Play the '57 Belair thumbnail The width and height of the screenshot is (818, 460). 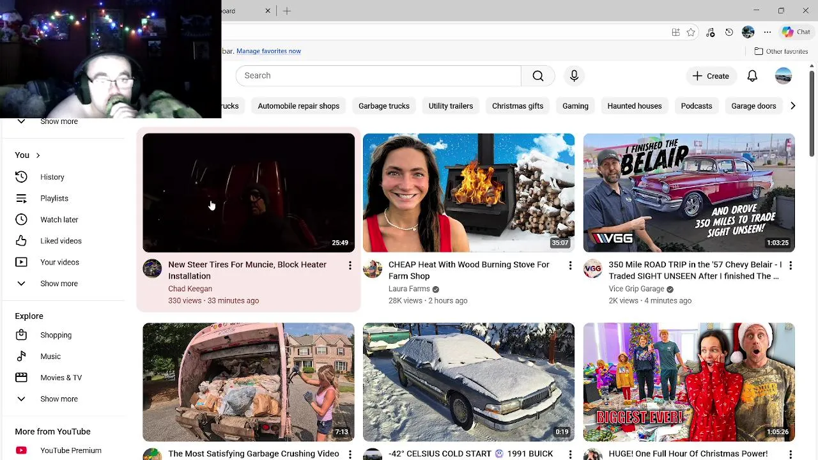pyautogui.click(x=689, y=192)
